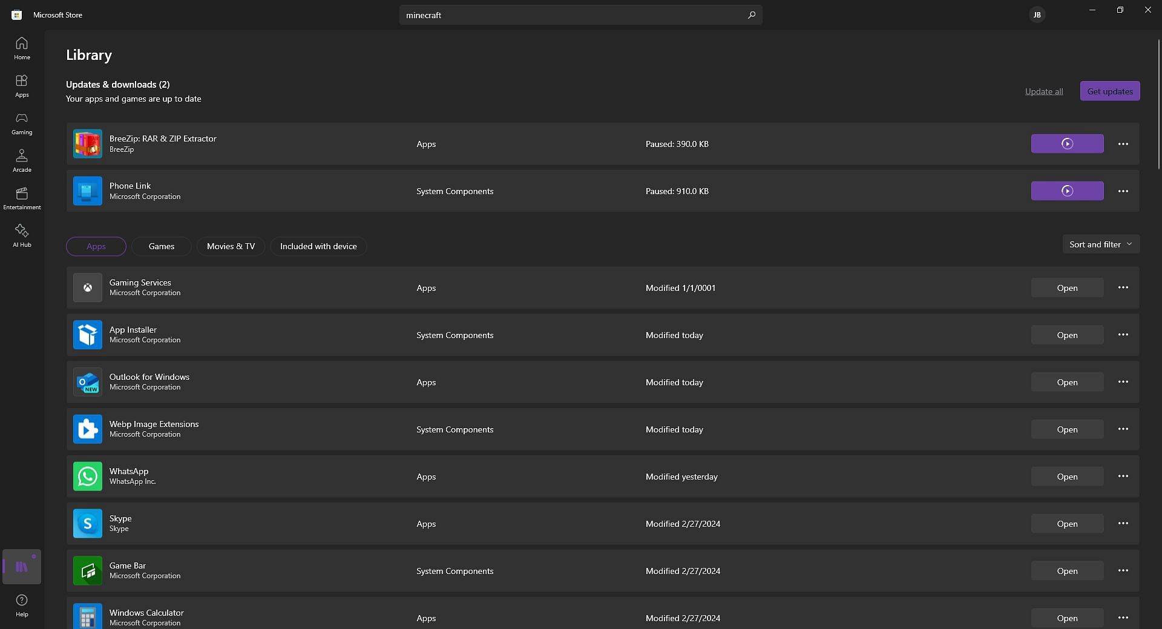Open more options for Game Bar
This screenshot has width=1162, height=629.
1123,571
